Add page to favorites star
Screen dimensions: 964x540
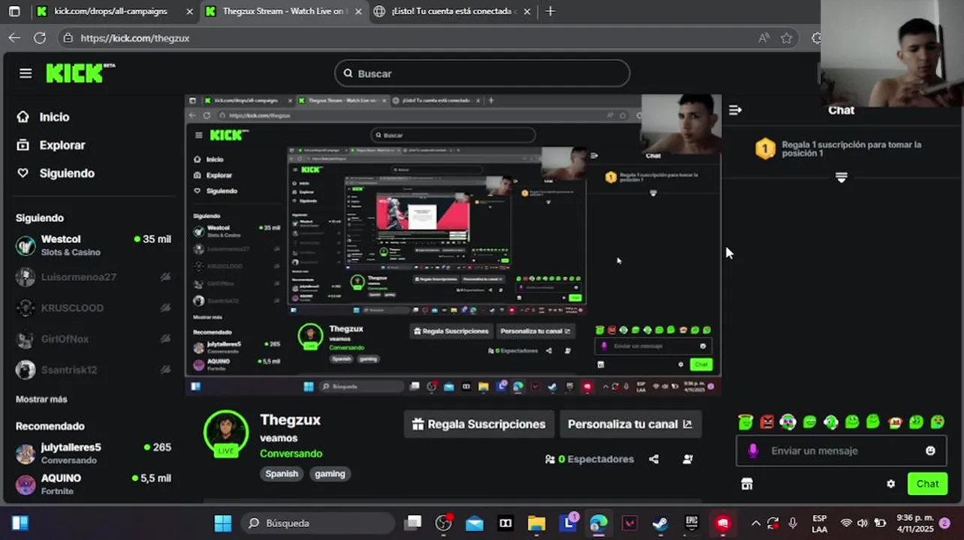[x=786, y=37]
